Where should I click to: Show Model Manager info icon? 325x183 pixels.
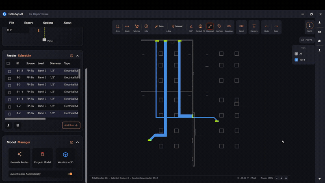71,142
